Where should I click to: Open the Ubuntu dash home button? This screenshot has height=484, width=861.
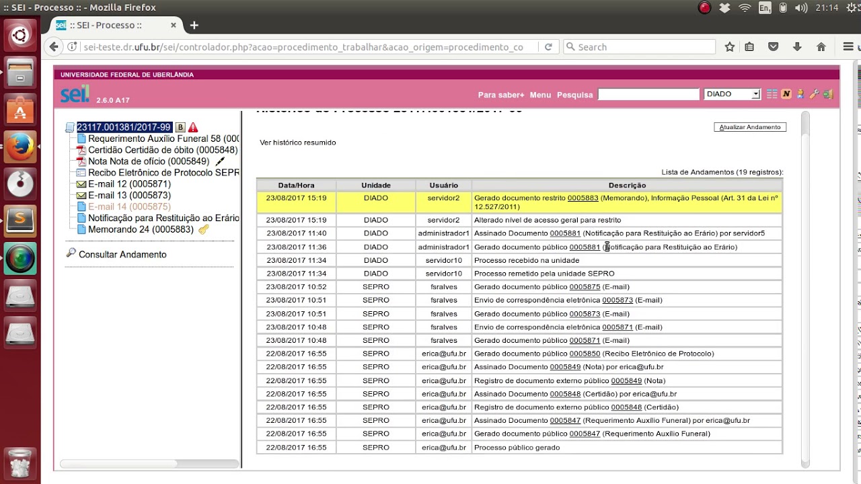point(20,34)
